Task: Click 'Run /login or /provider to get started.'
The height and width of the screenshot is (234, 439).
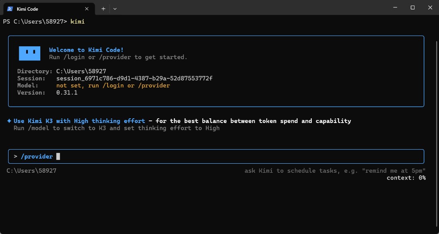Action: (118, 57)
